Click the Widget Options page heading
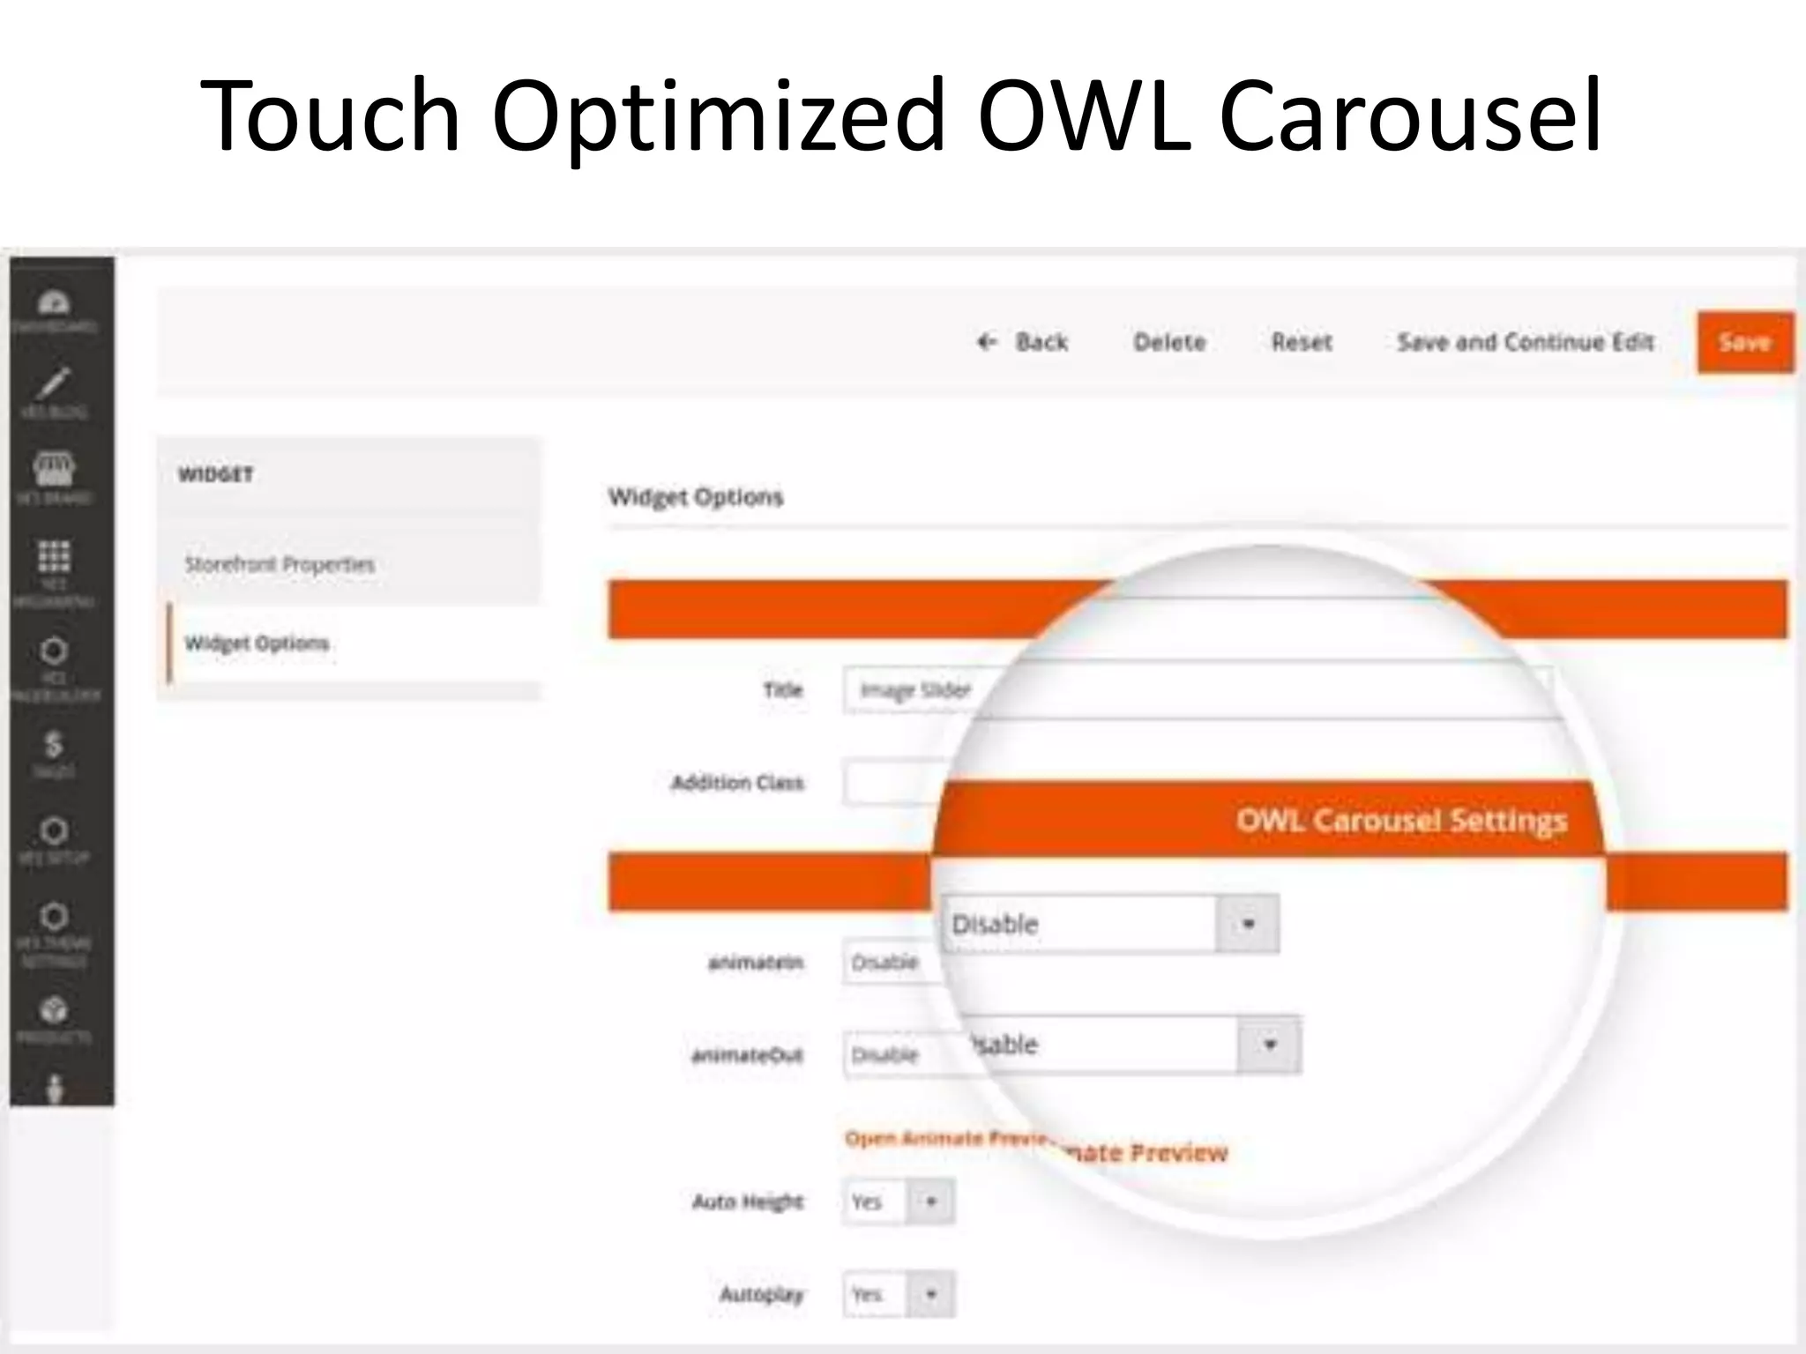Screen dimensions: 1806x1354 (x=696, y=497)
